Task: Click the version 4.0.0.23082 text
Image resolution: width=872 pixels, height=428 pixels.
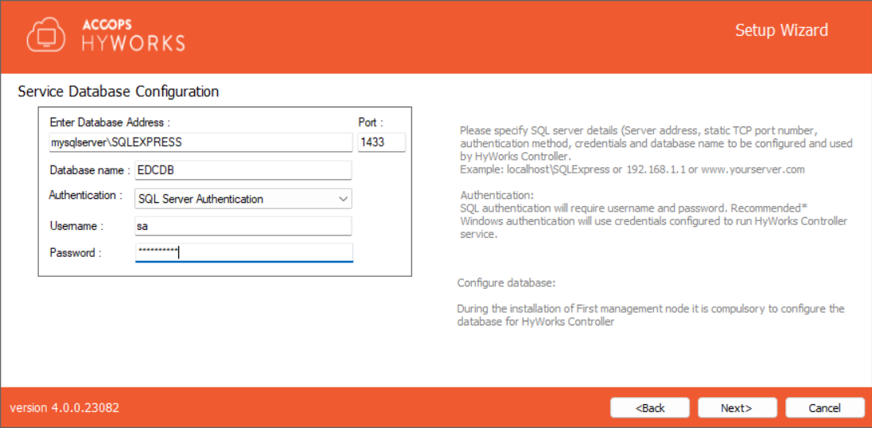Action: point(64,408)
